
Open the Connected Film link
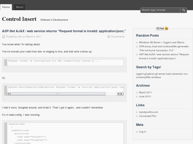point(148,116)
